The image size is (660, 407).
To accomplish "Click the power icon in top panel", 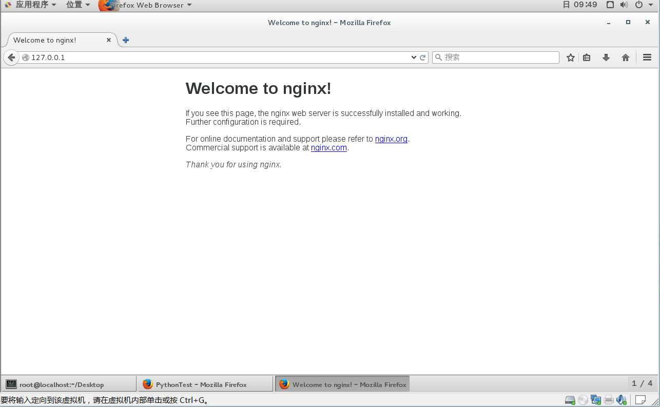I will tap(638, 5).
